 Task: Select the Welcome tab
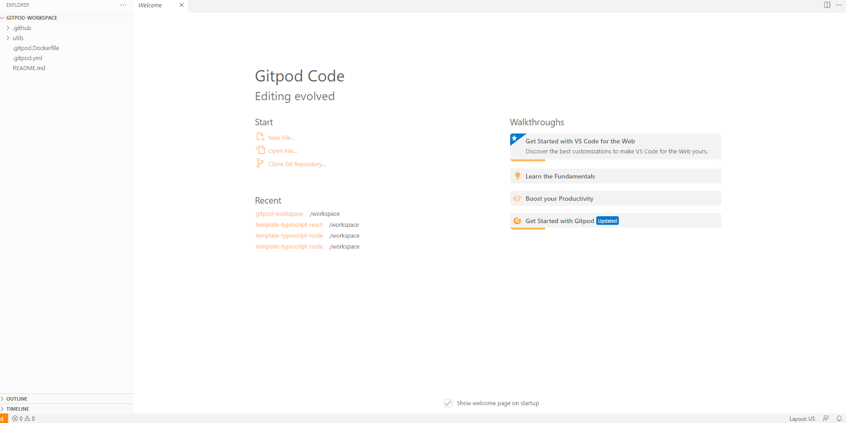pyautogui.click(x=151, y=5)
